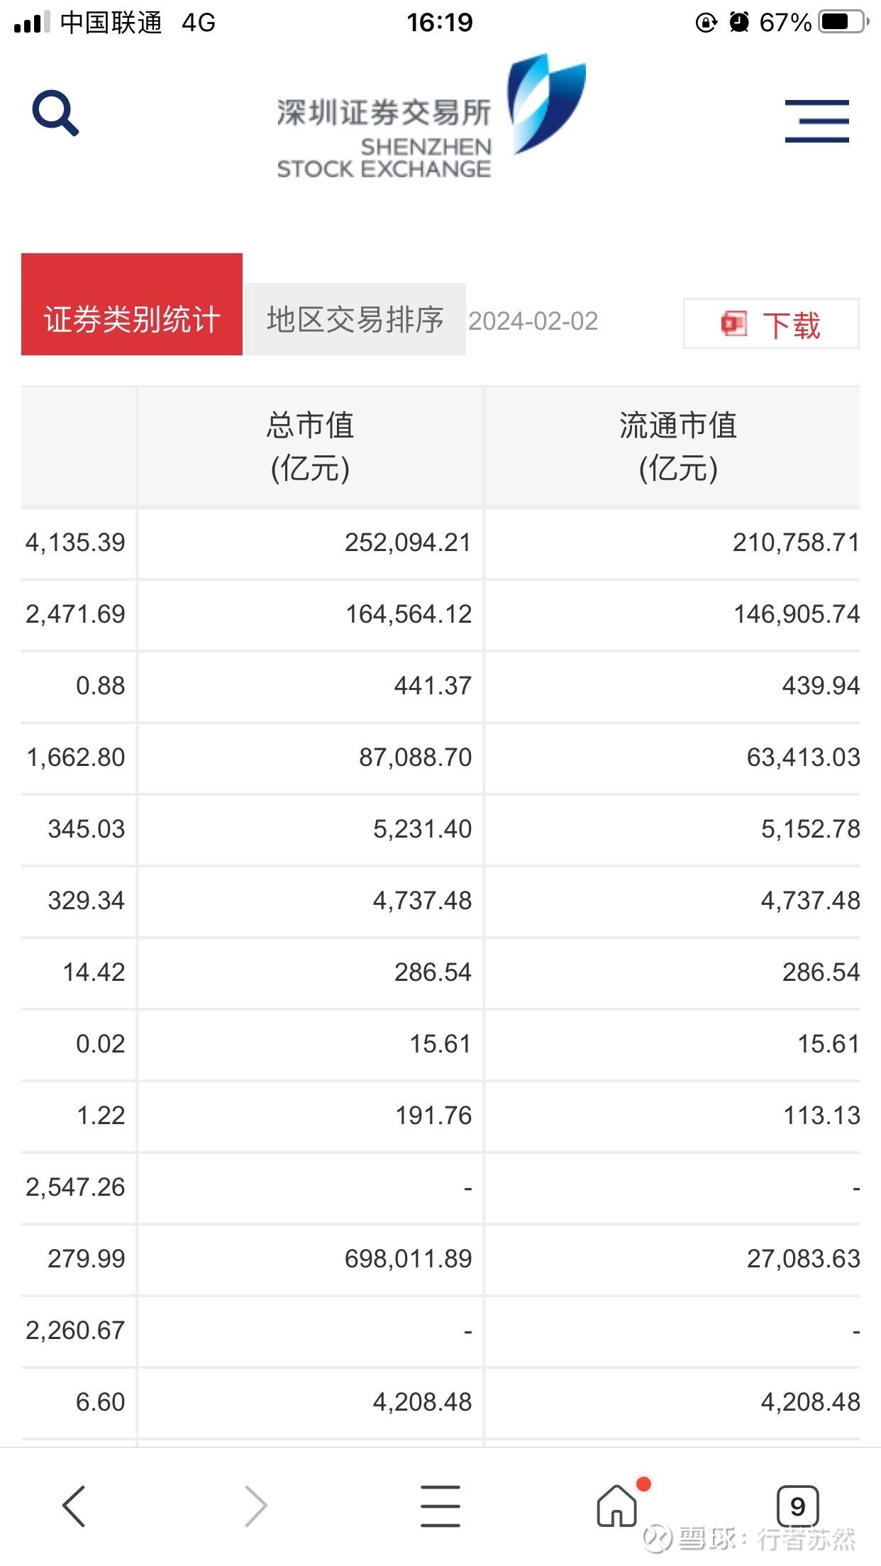Screen dimensions: 881x1566
Task: Tap the search magnifier icon
Action: [x=55, y=112]
